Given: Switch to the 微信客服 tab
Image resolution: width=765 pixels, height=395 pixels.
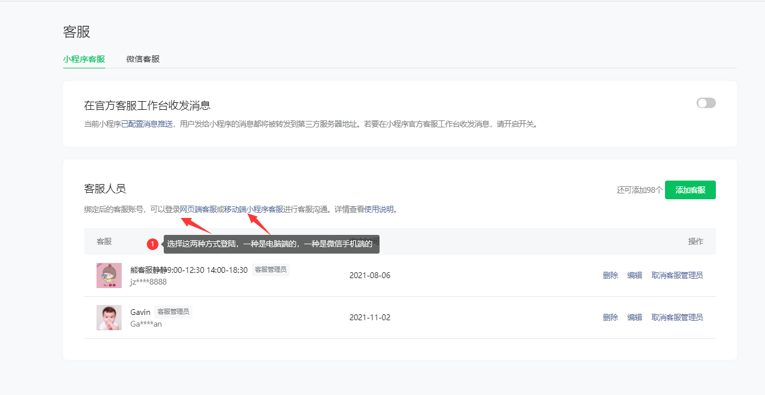Looking at the screenshot, I should [143, 59].
